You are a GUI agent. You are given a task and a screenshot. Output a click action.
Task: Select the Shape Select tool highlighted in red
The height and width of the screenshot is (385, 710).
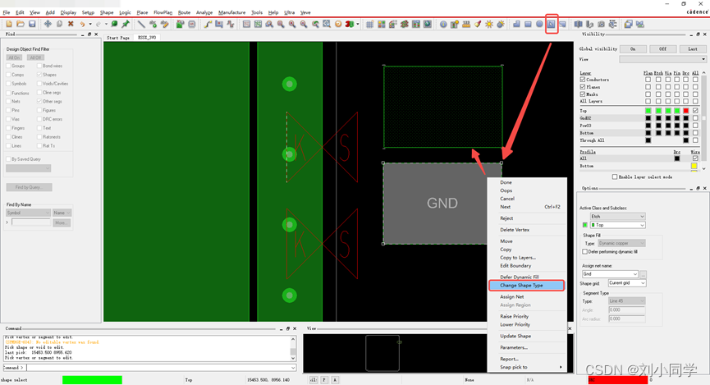point(552,24)
